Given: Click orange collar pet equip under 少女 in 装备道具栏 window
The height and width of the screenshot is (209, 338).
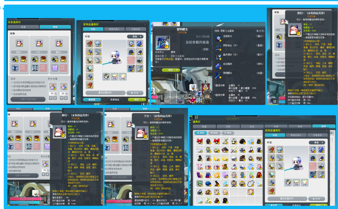Looking at the screenshot, I should pyautogui.click(x=43, y=59).
